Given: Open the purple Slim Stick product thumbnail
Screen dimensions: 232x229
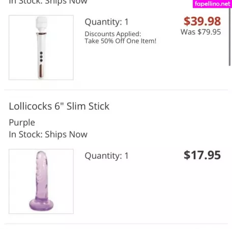Looking at the screenshot, I should pos(41,181).
